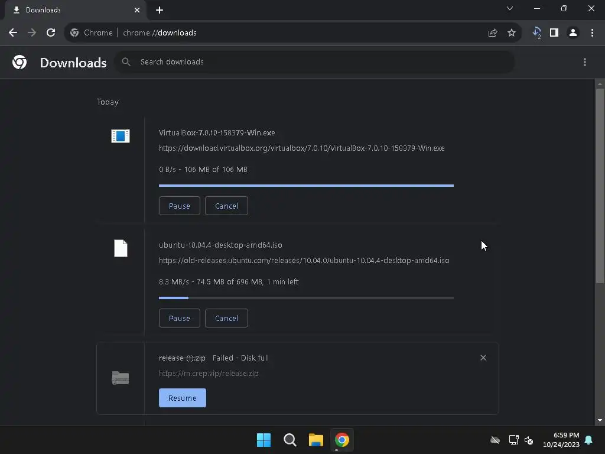Open the old-releases.ubuntu.com ISO URL link
Viewport: 605px width, 454px height.
pos(304,261)
